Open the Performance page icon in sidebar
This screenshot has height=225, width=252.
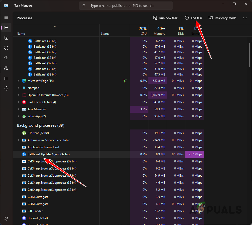6,38
